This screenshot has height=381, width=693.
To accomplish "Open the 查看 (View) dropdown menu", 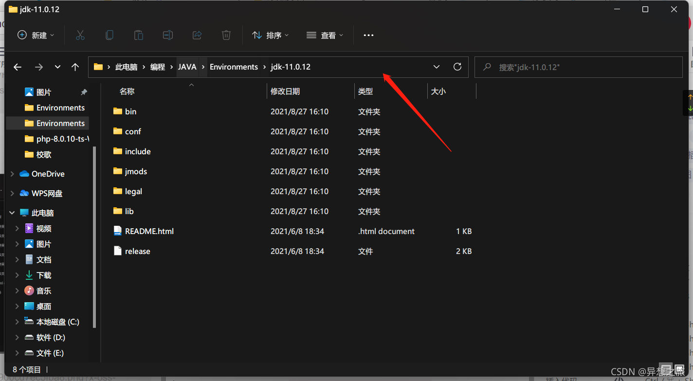I will pyautogui.click(x=325, y=35).
